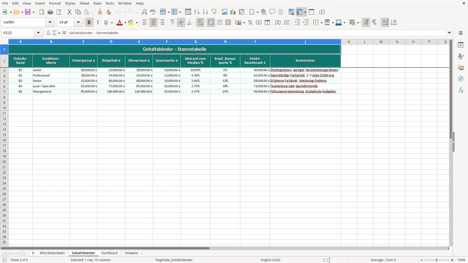Click the zoom in plus button
Image resolution: width=468 pixels, height=263 pixels.
click(452, 260)
